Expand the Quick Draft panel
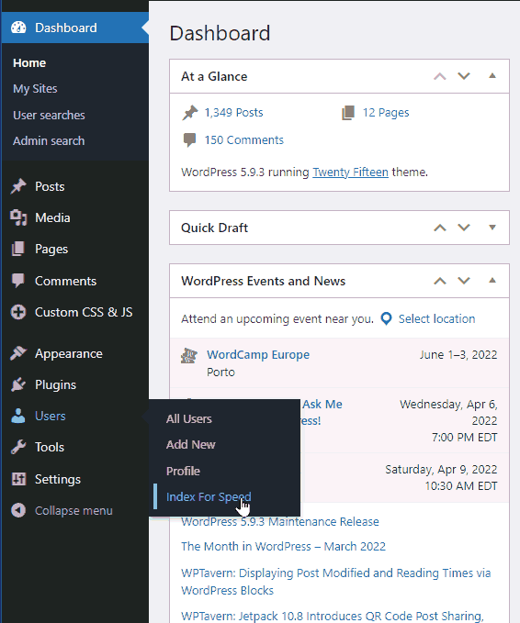 (492, 228)
